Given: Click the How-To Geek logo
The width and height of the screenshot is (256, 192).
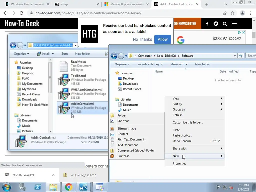Looking at the screenshot, I should pyautogui.click(x=22, y=23).
